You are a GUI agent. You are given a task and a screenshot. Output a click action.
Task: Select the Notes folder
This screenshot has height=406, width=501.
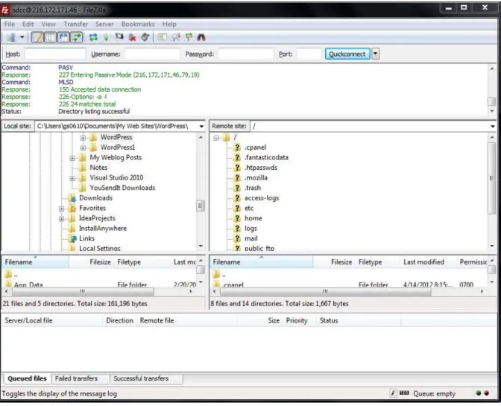click(98, 168)
